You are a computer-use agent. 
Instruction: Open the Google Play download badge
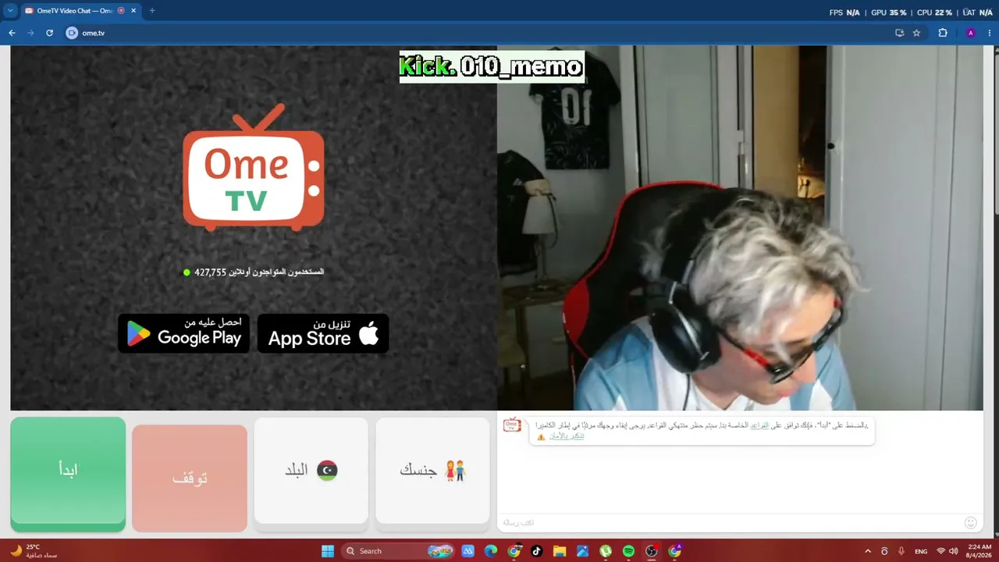184,333
